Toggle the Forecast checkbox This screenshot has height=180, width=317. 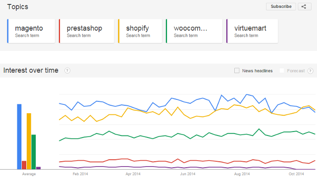coord(282,71)
